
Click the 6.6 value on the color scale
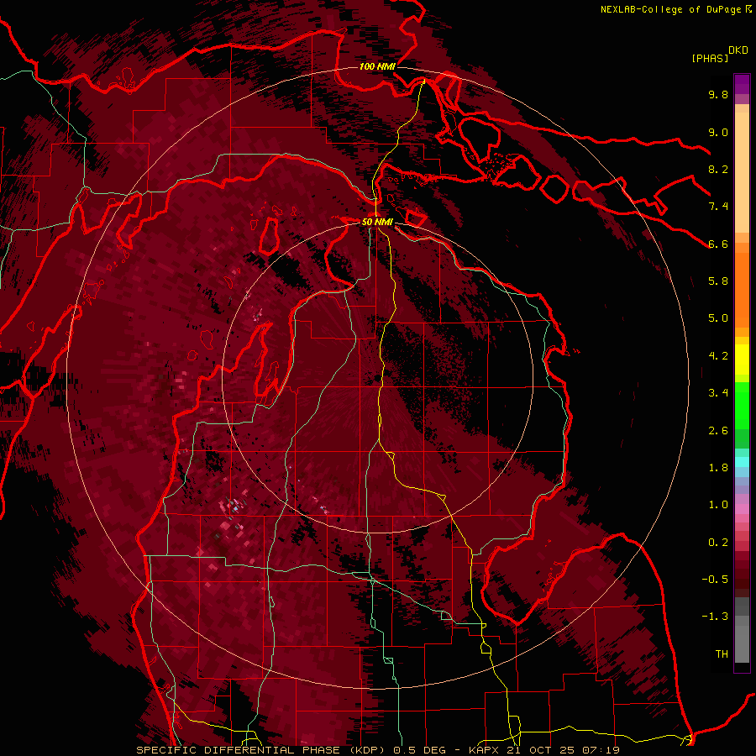click(718, 244)
